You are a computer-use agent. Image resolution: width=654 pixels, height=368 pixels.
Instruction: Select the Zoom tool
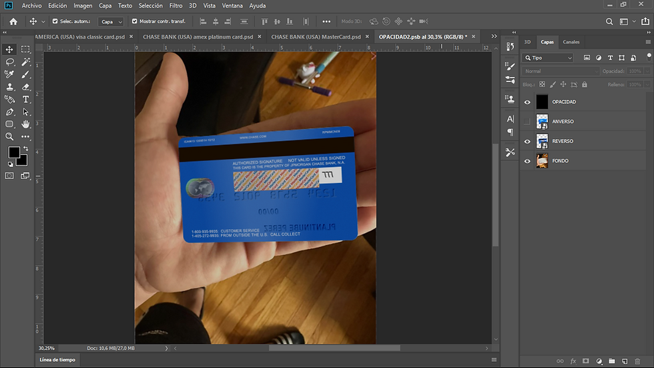click(9, 136)
